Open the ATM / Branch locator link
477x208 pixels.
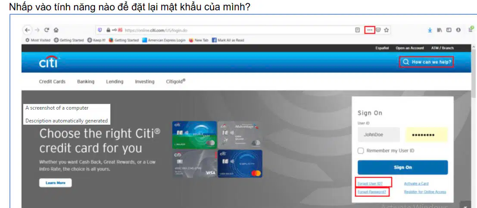443,48
